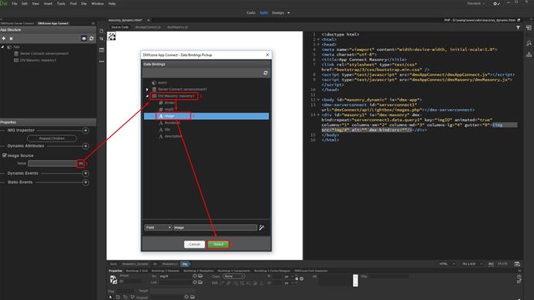This screenshot has height=300, width=534.
Task: Switch to Design view
Action: coord(278,13)
